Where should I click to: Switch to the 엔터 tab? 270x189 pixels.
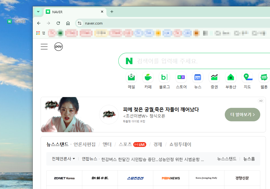click(107, 145)
